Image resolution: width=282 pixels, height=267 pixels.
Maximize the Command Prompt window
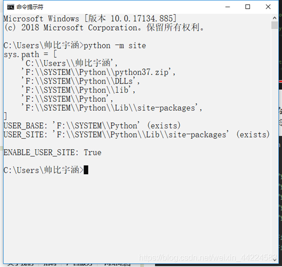[248, 7]
